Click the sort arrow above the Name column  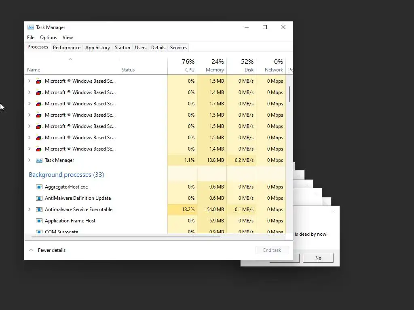[x=70, y=59]
